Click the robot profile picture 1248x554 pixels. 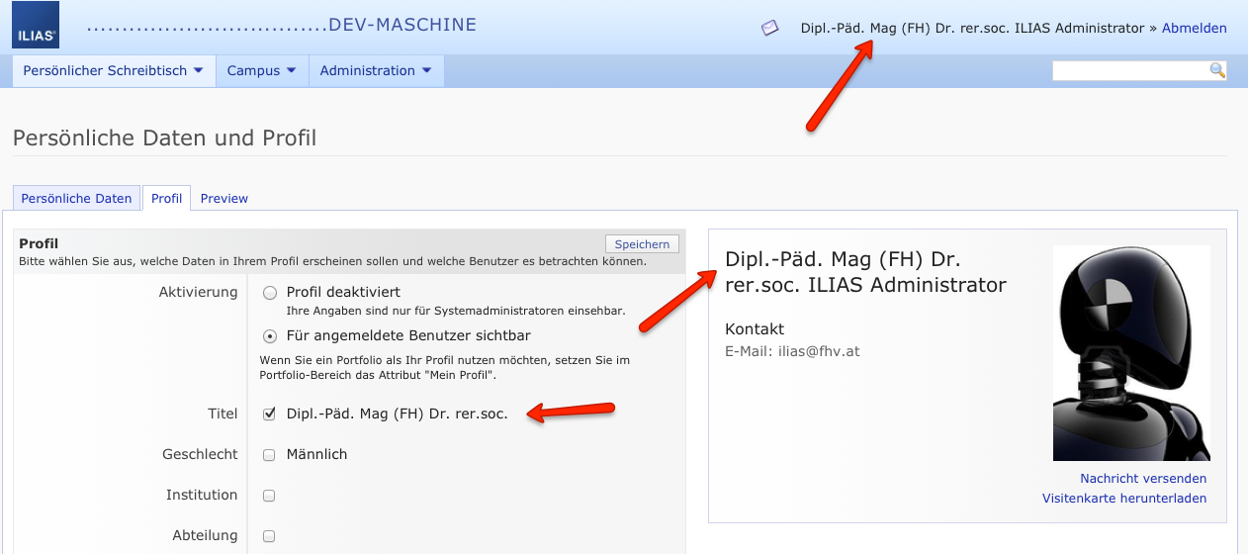[x=1131, y=352]
